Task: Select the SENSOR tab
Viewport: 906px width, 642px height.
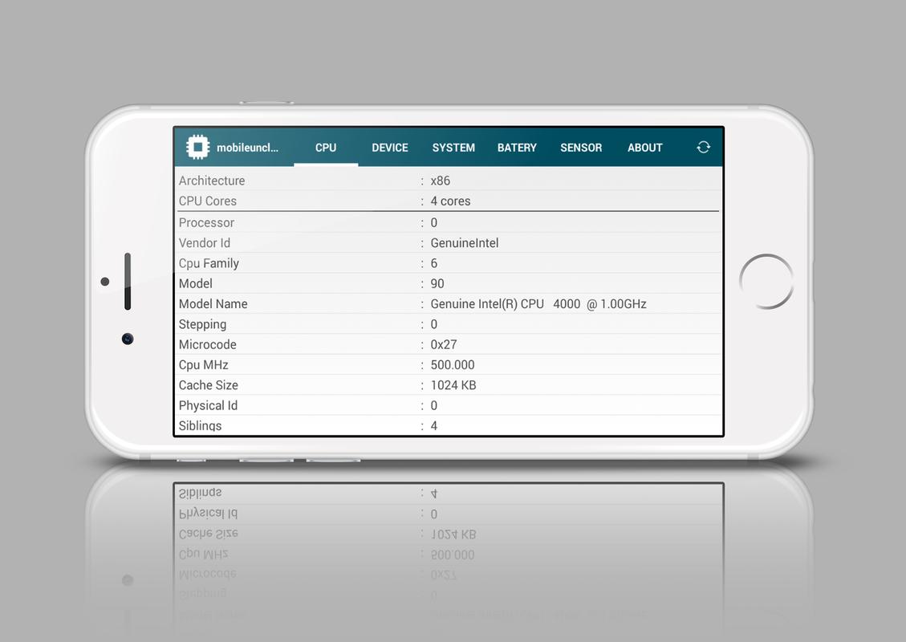Action: click(581, 148)
